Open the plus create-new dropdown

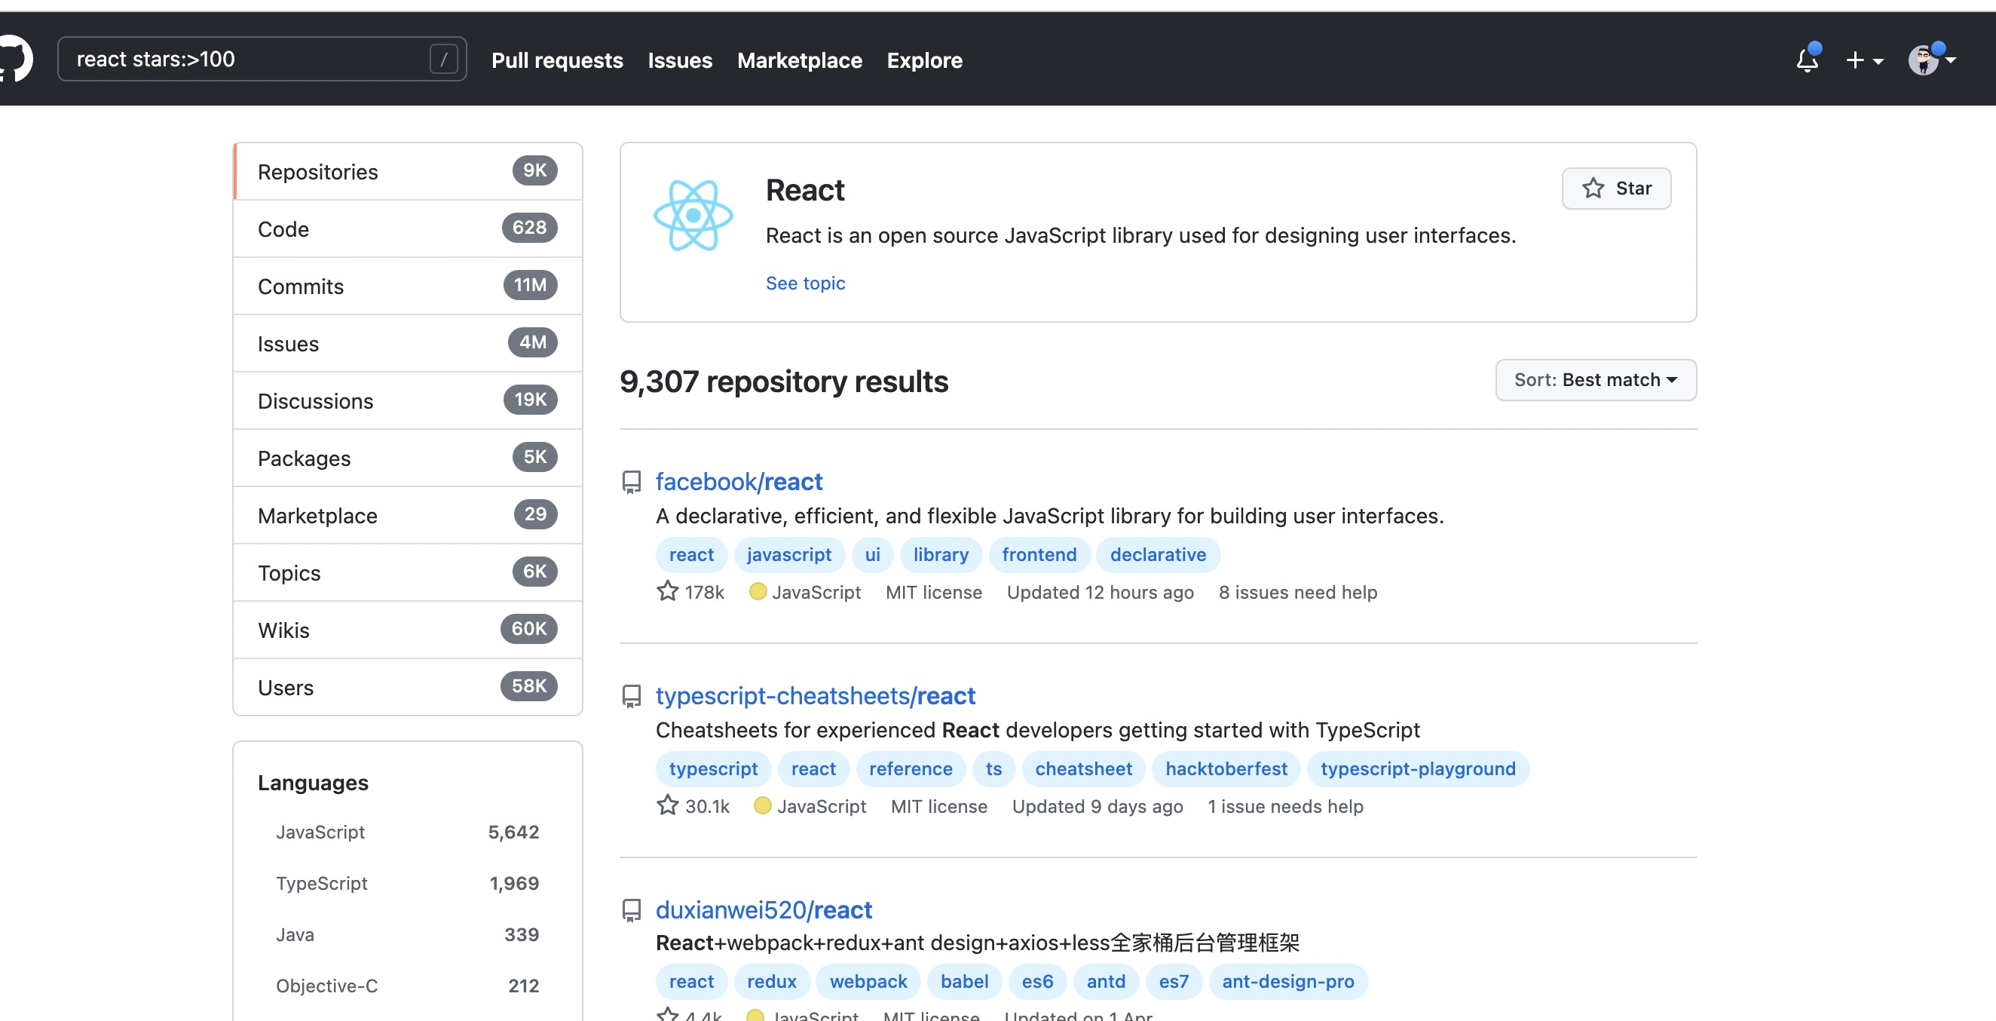pyautogui.click(x=1864, y=60)
